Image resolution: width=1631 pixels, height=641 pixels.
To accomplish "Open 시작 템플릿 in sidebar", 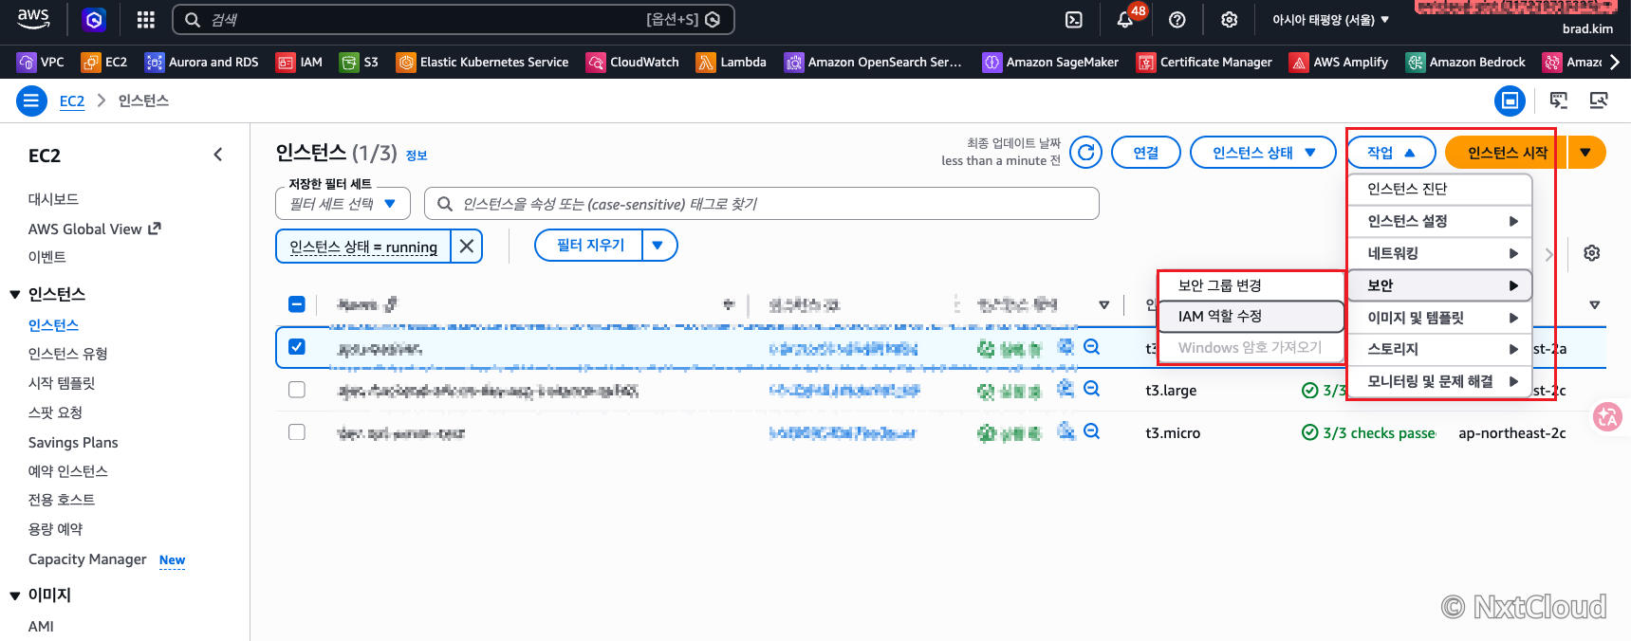I will click(x=62, y=383).
